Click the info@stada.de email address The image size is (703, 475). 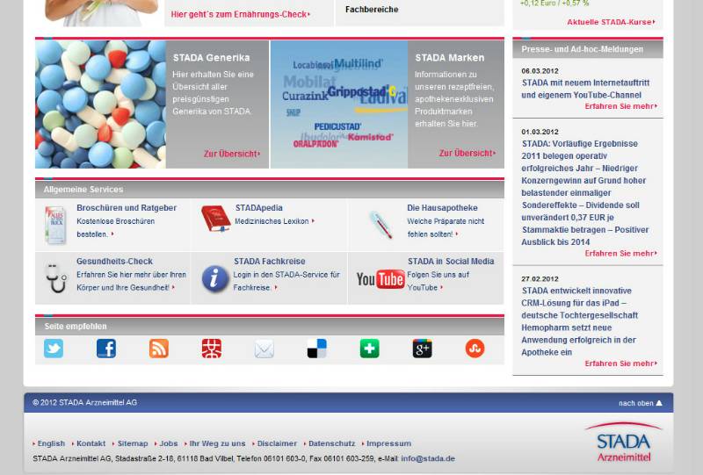click(x=428, y=458)
